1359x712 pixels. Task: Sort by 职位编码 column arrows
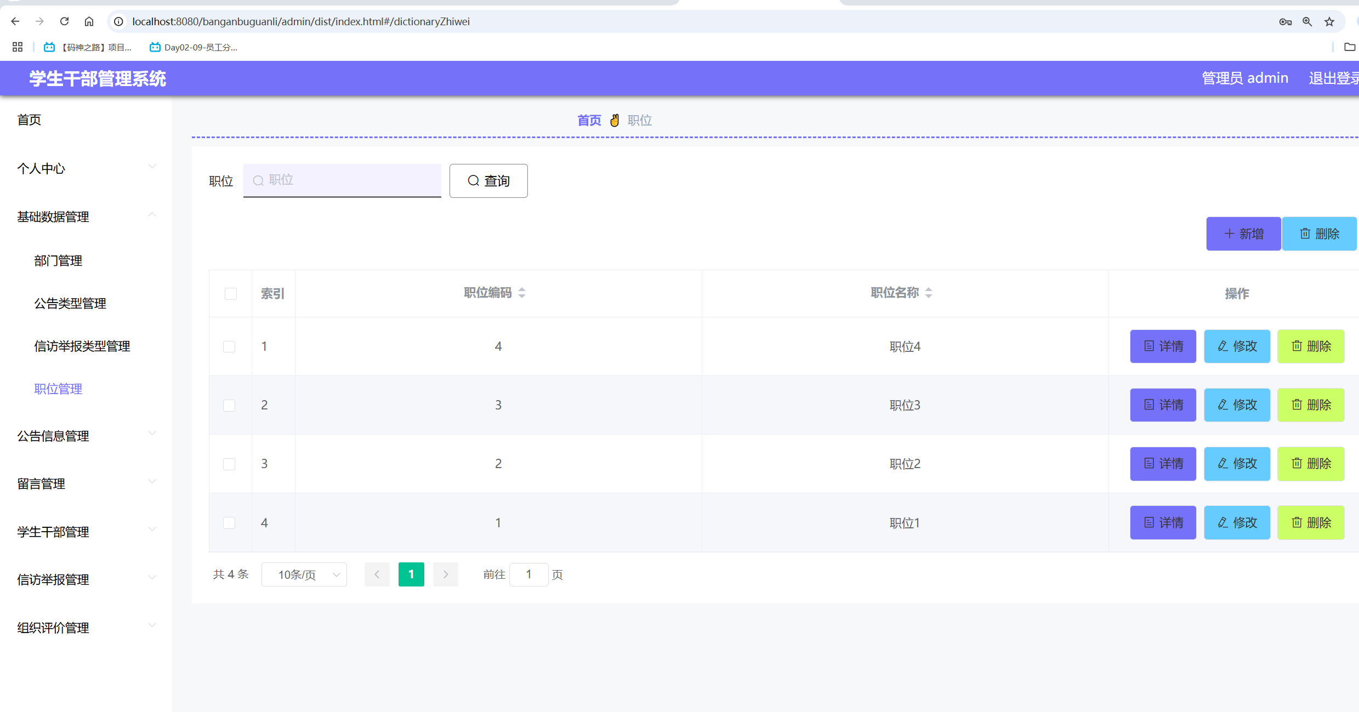pos(521,293)
